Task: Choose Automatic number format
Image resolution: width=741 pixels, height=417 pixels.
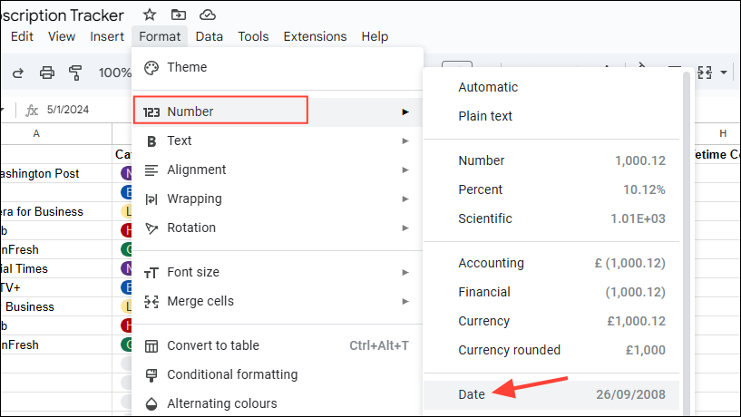Action: tap(551, 87)
